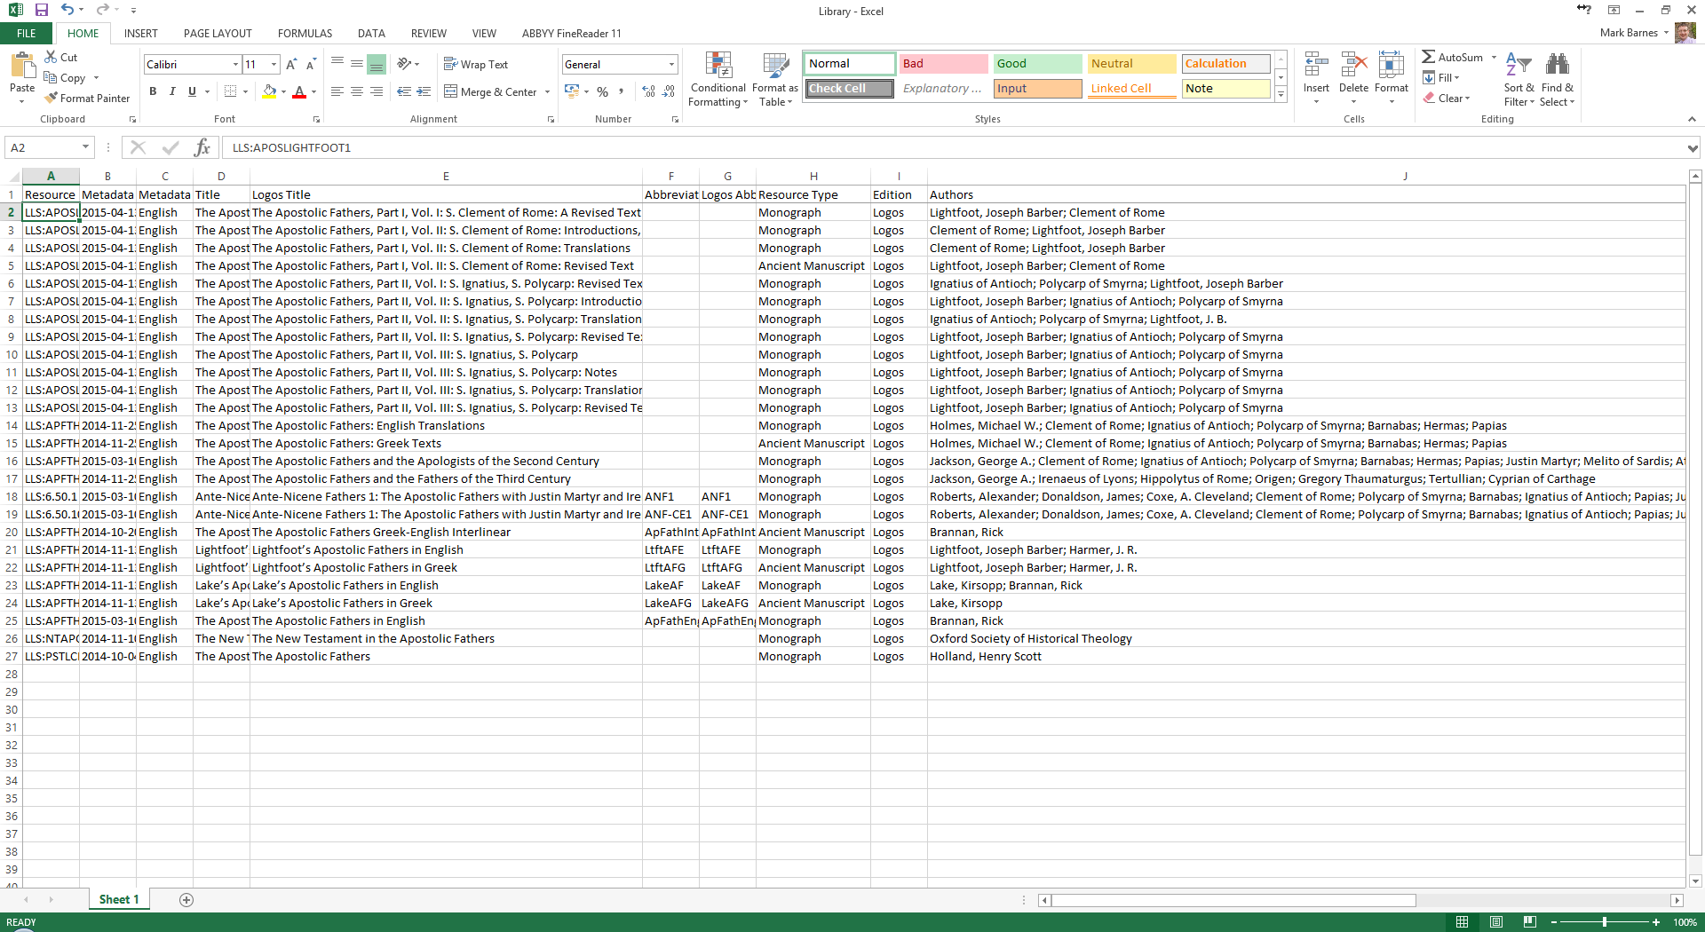This screenshot has width=1705, height=932.
Task: Click the Orientation text angle icon
Action: (x=405, y=65)
